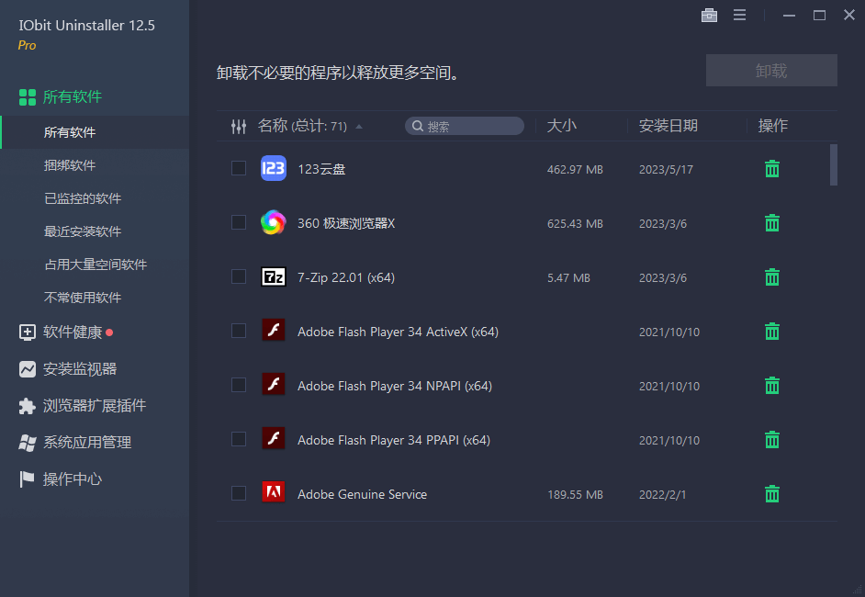Open the toolbox icon in title bar
865x597 pixels.
tap(709, 16)
